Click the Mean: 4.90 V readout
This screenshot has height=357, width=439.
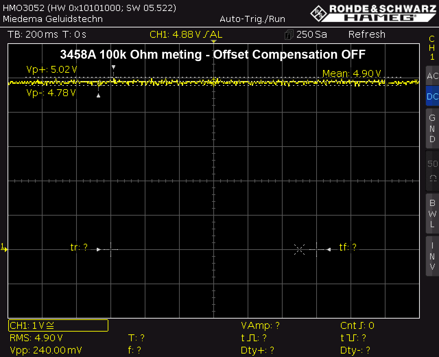click(x=352, y=74)
